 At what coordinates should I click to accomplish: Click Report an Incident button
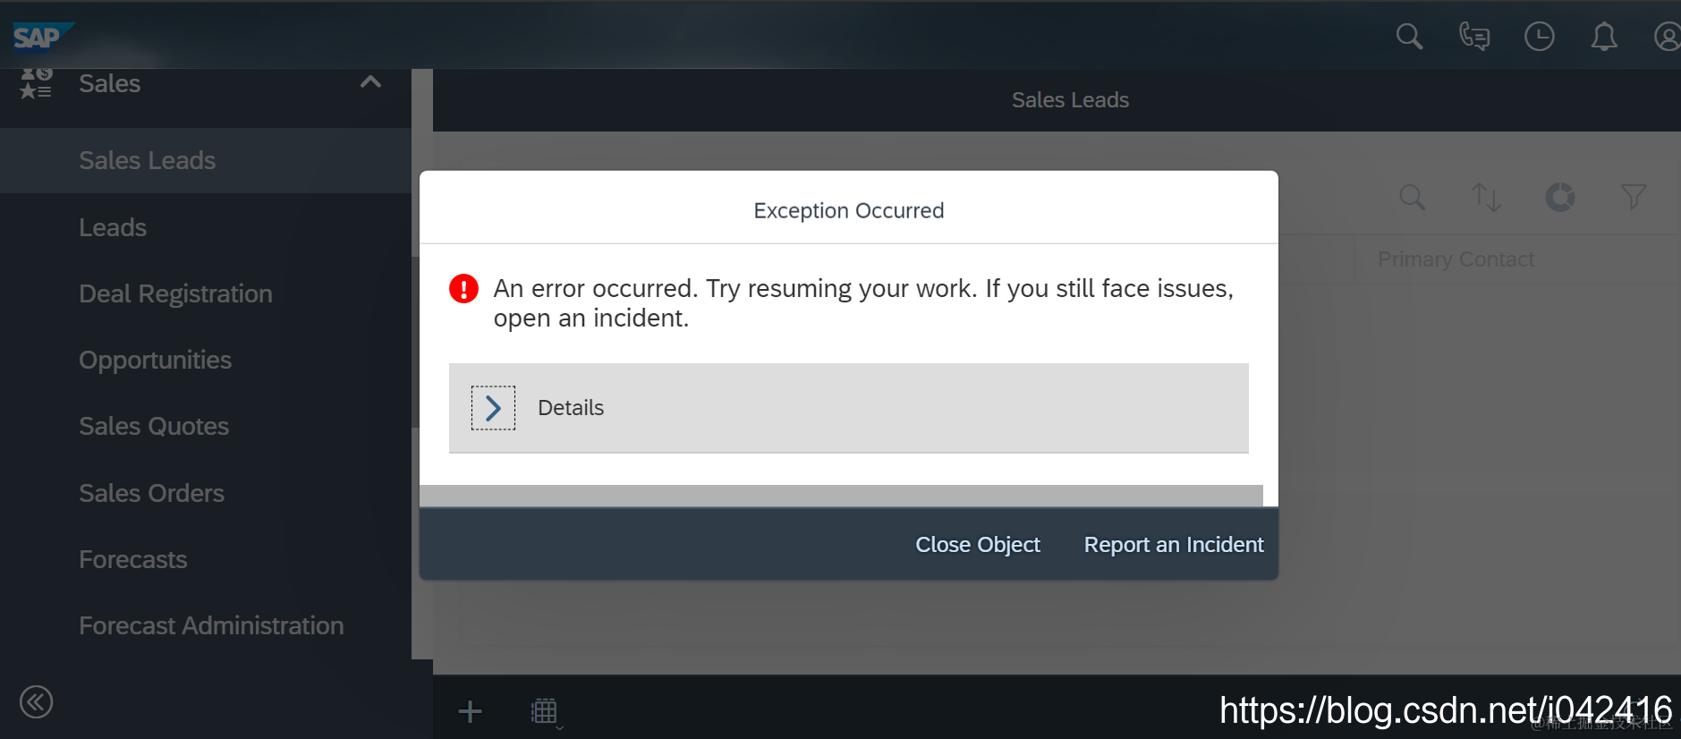coord(1174,545)
